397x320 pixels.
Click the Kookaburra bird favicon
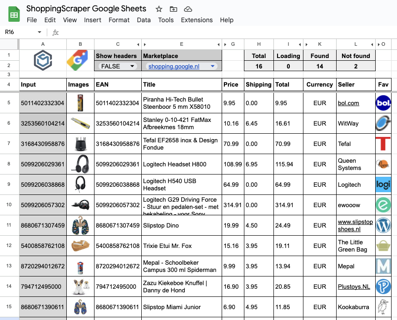click(383, 307)
